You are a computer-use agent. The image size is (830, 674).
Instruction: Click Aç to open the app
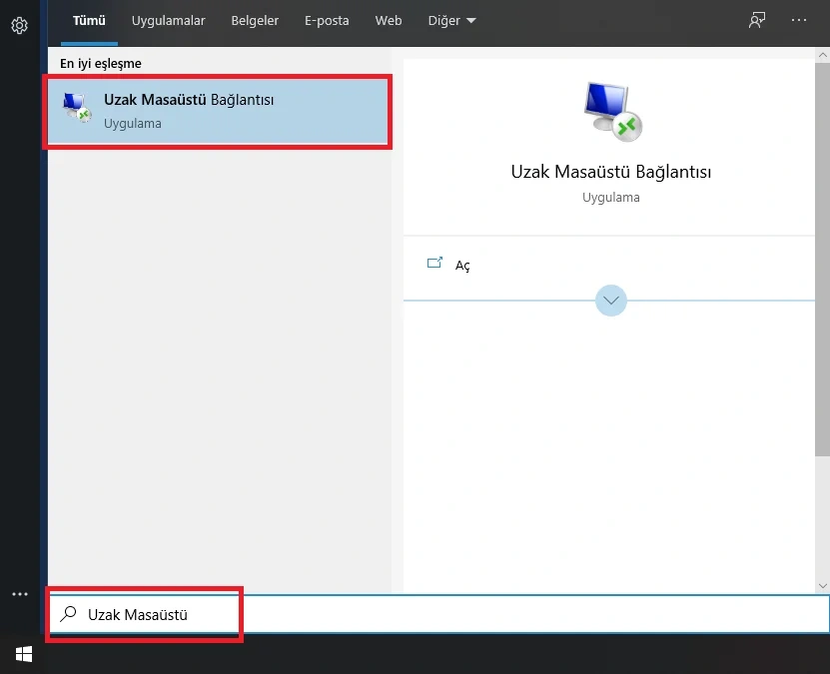462,266
